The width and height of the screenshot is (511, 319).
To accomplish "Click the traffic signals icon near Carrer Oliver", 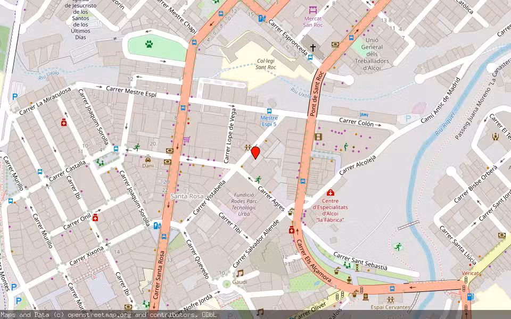I will [339, 296].
